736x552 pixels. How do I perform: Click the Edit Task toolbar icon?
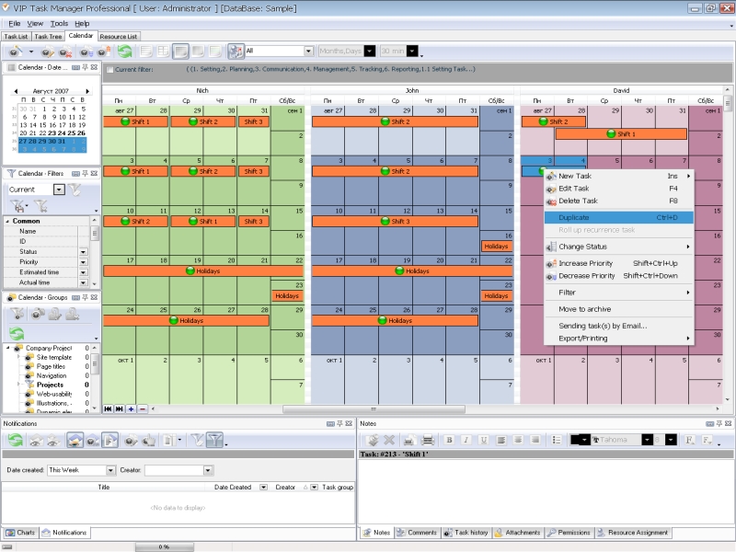[x=47, y=52]
